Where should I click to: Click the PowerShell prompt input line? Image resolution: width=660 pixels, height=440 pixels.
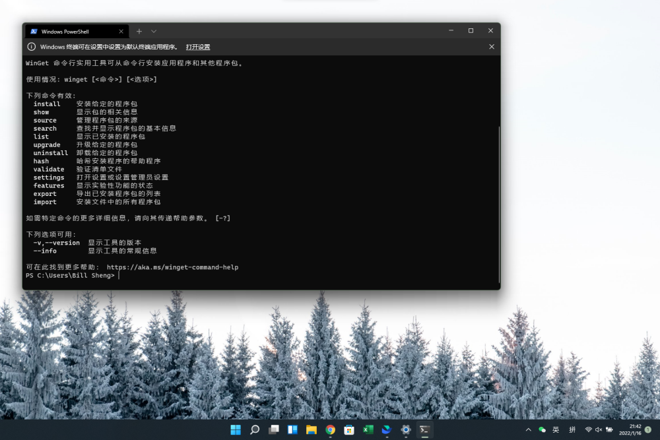(198, 276)
